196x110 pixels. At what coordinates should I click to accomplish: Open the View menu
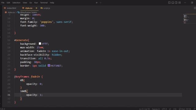25,3
